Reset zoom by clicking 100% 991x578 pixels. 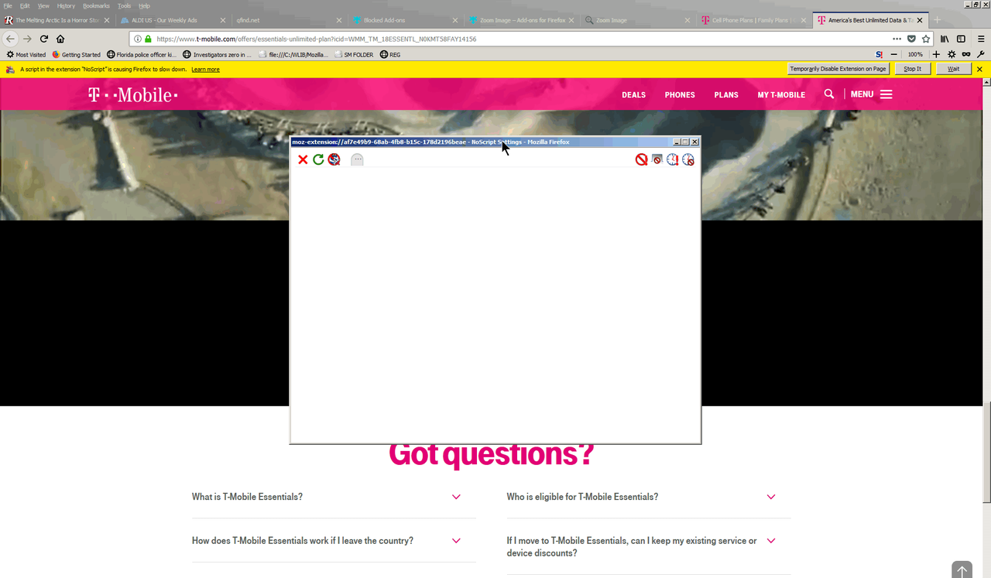[x=915, y=55]
